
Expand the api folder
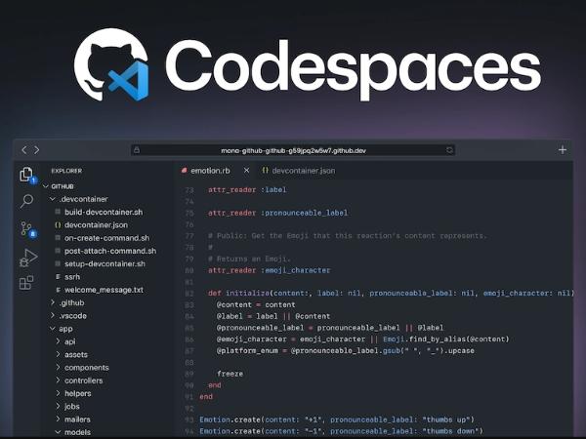pos(65,341)
